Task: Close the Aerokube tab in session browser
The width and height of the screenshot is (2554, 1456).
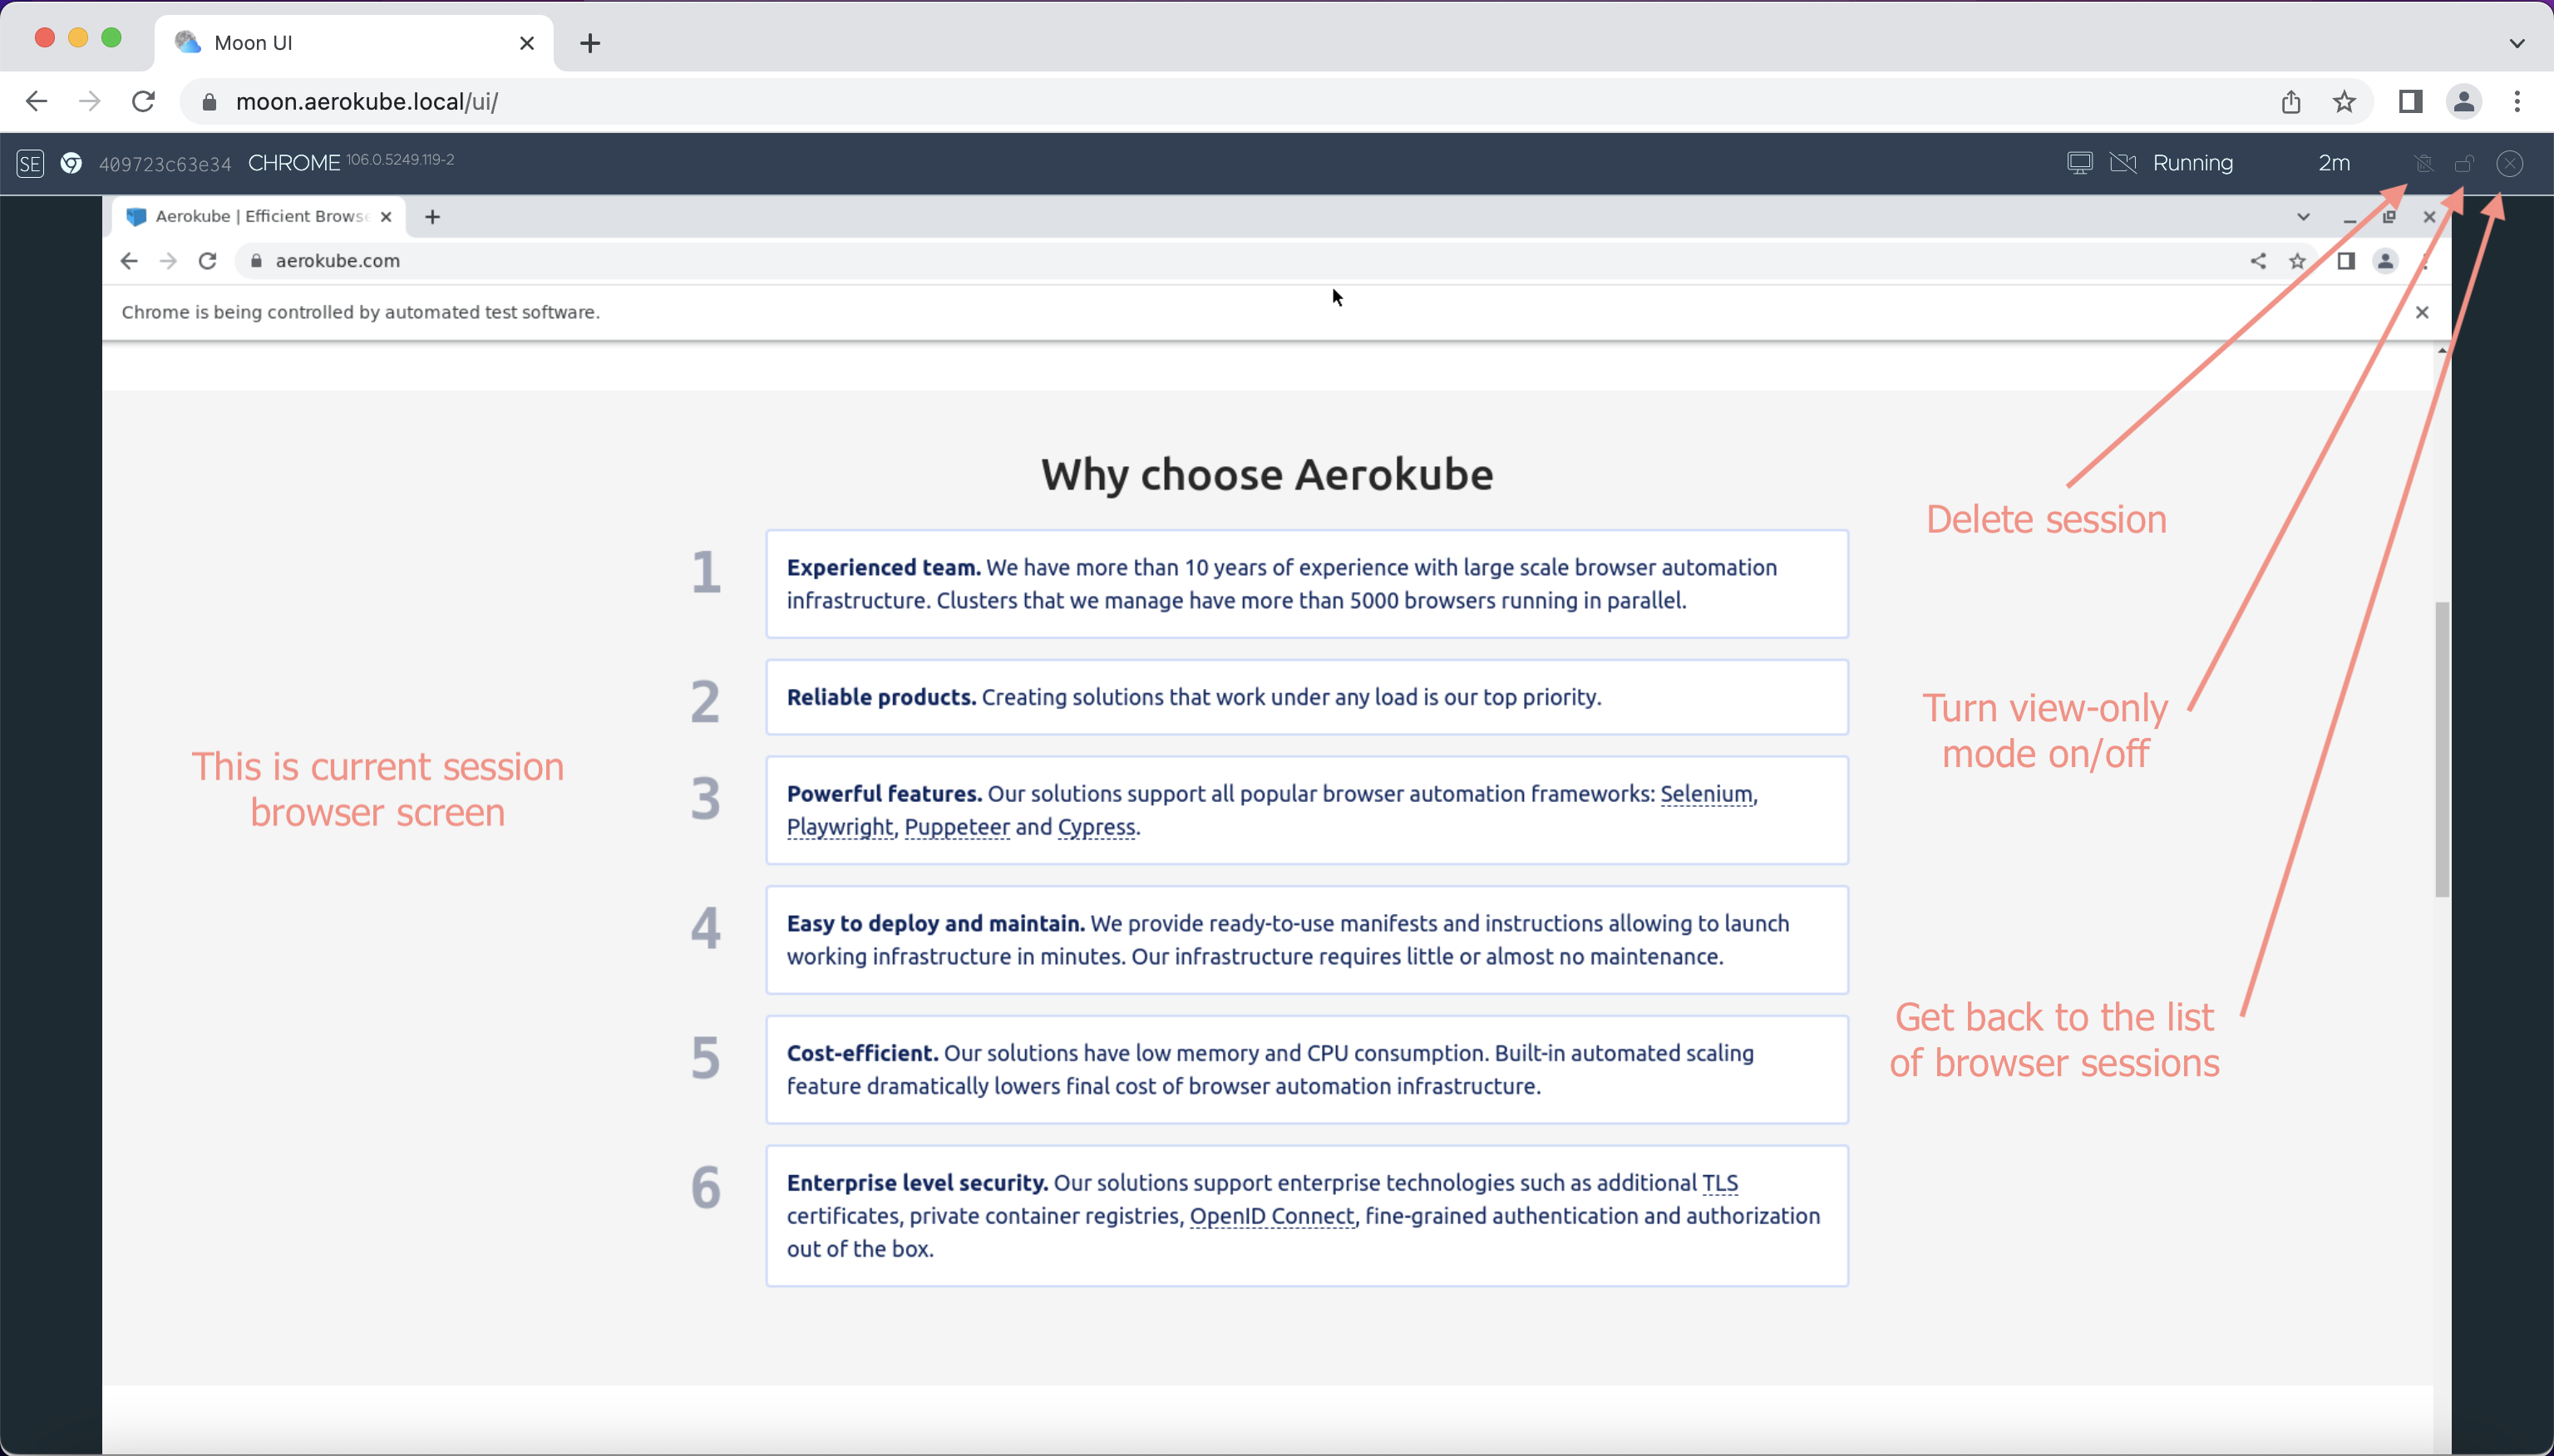Action: (x=386, y=217)
